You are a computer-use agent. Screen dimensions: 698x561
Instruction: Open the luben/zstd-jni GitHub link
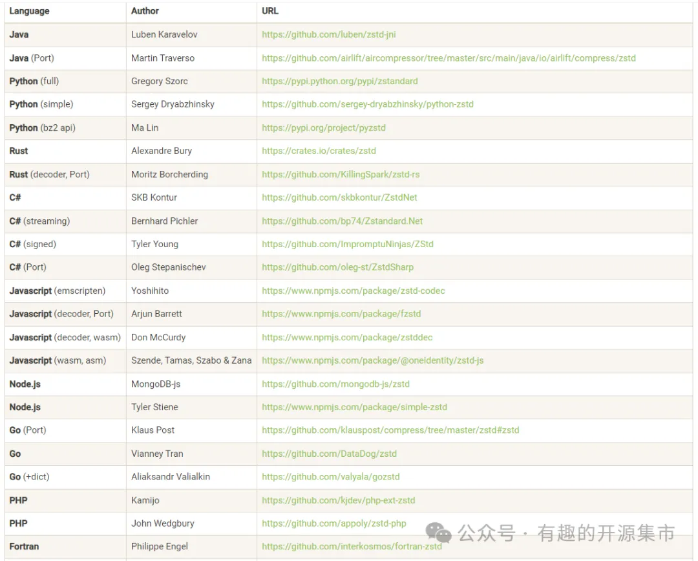[x=328, y=35]
